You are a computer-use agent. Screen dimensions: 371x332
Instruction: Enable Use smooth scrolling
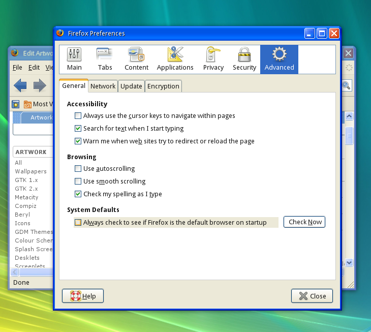click(x=78, y=182)
